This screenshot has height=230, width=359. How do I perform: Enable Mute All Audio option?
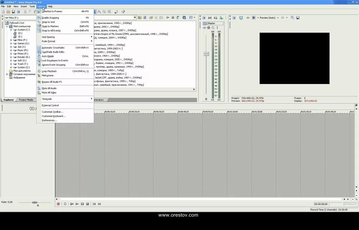pyautogui.click(x=65, y=88)
